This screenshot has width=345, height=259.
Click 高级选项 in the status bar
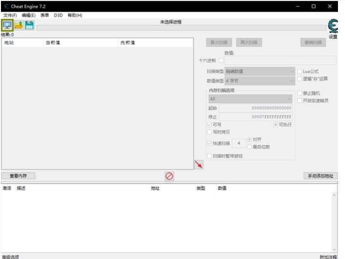[x=11, y=257]
